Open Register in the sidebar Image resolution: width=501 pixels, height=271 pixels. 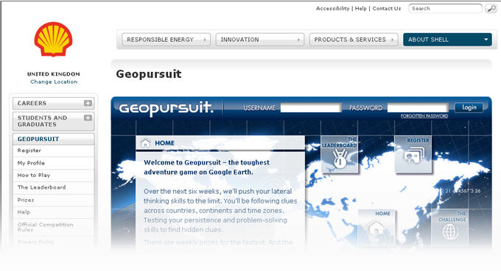[53, 151]
